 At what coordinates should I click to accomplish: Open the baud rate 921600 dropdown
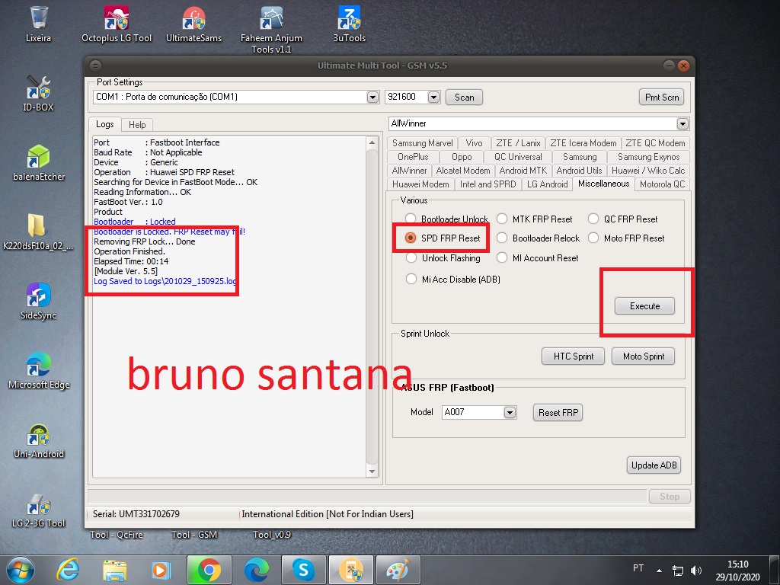click(433, 97)
